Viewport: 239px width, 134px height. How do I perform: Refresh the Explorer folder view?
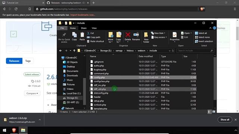coord(173,51)
